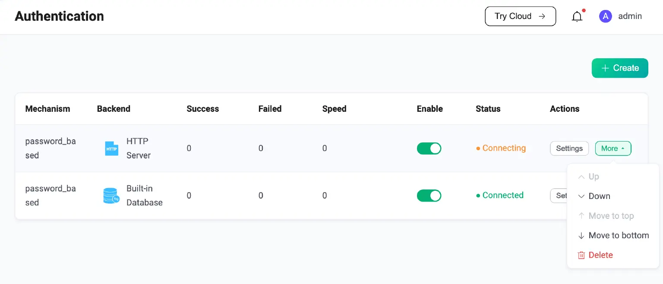
Task: Select Move to bottom from the menu
Action: (619, 236)
